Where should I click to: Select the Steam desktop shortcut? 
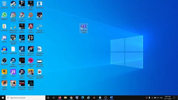(x=13, y=4)
